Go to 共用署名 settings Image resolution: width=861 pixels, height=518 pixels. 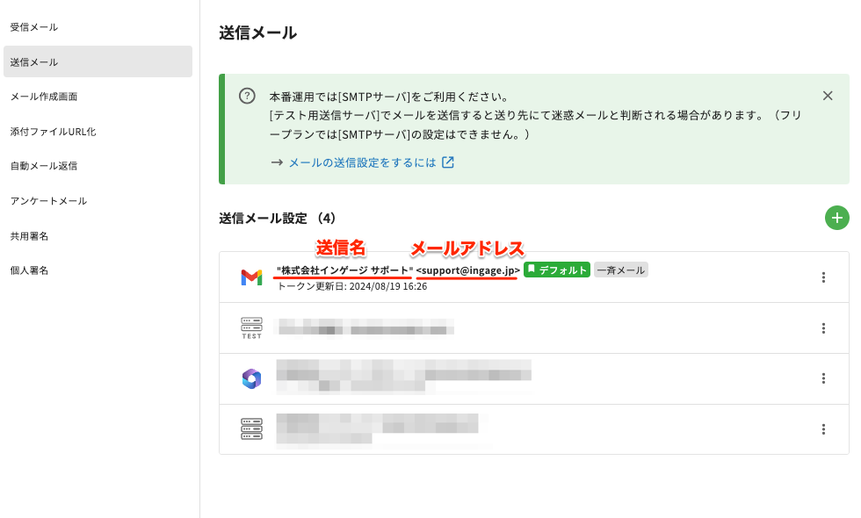pos(29,236)
